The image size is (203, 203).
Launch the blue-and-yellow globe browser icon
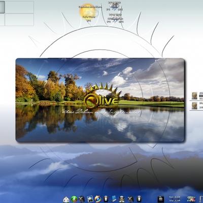[x=98, y=199]
